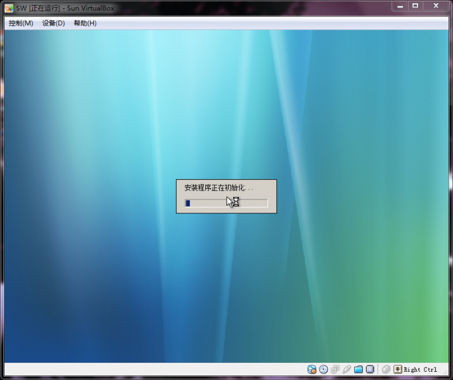Screen dimensions: 453x380
Task: Click the USB devices indicator icon
Action: pyautogui.click(x=346, y=369)
